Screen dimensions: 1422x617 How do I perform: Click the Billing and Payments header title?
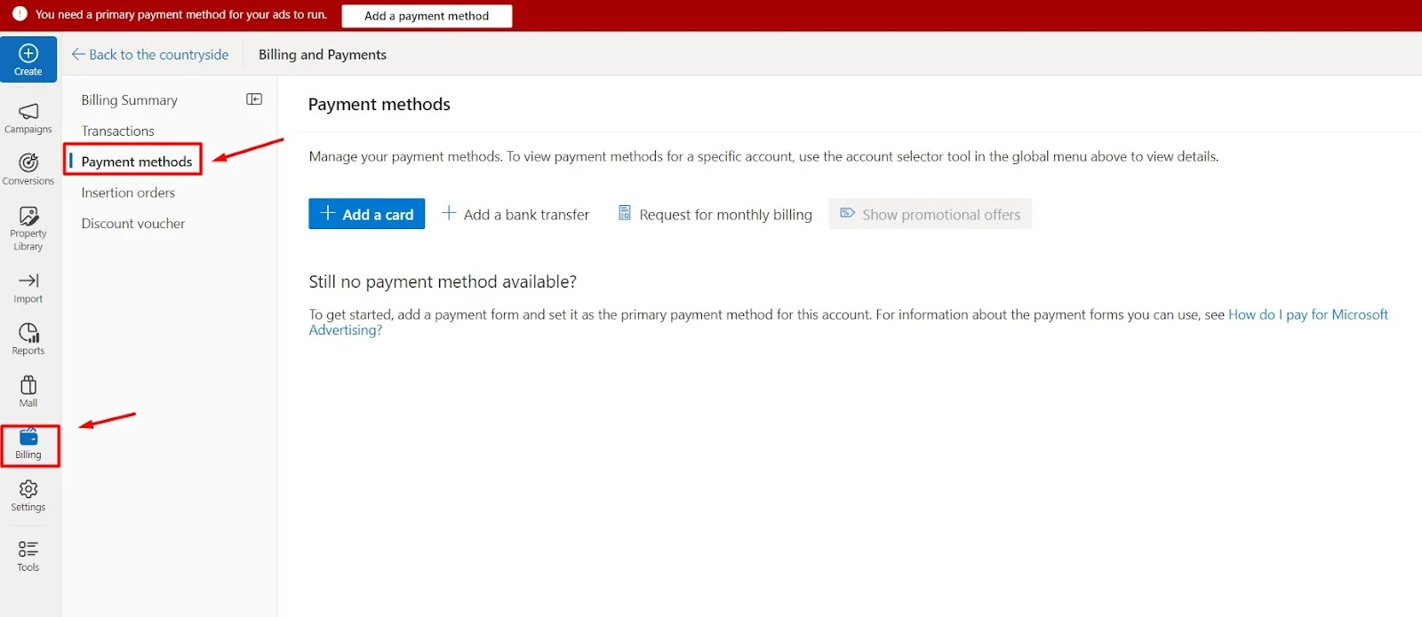(x=323, y=54)
